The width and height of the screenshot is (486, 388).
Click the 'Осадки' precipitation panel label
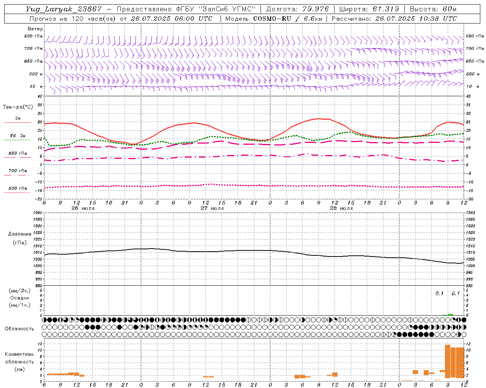tap(19, 298)
